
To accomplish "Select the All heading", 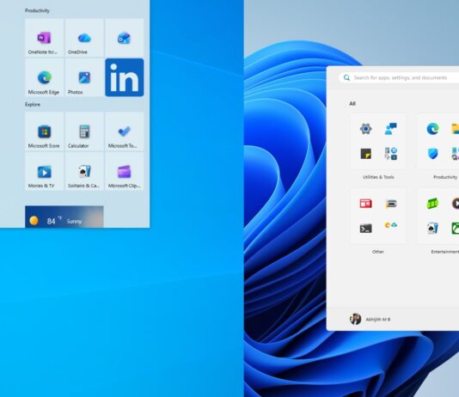I will (352, 104).
